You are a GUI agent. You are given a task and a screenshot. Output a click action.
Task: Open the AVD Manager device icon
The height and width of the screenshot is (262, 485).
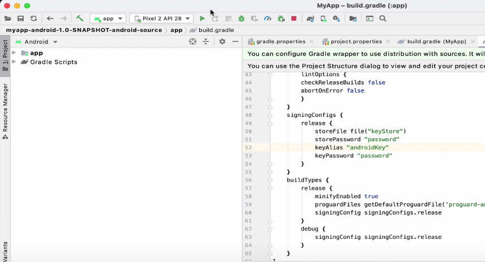[324, 19]
